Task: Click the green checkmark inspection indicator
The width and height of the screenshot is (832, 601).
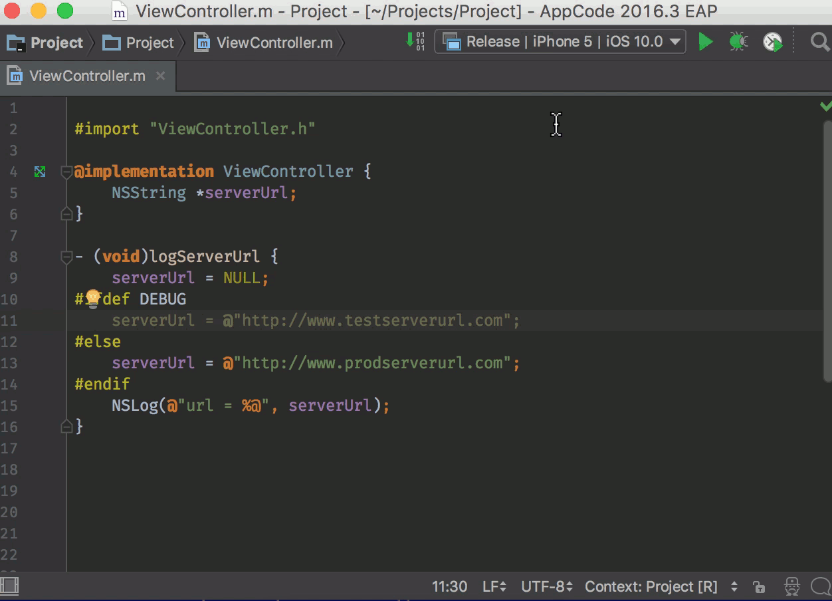Action: (x=825, y=106)
